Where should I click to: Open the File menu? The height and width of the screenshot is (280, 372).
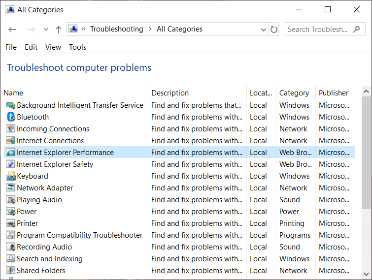coord(11,47)
